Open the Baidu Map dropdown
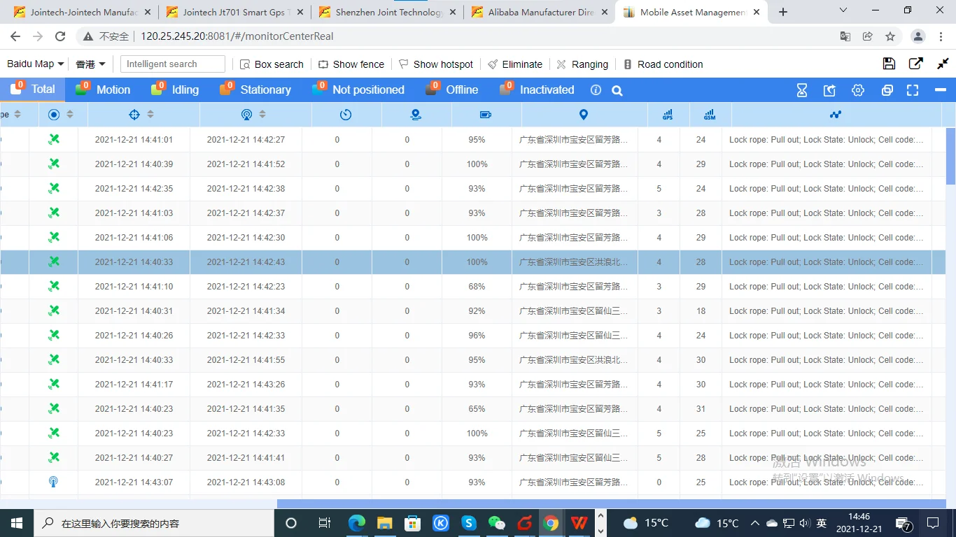 [36, 64]
